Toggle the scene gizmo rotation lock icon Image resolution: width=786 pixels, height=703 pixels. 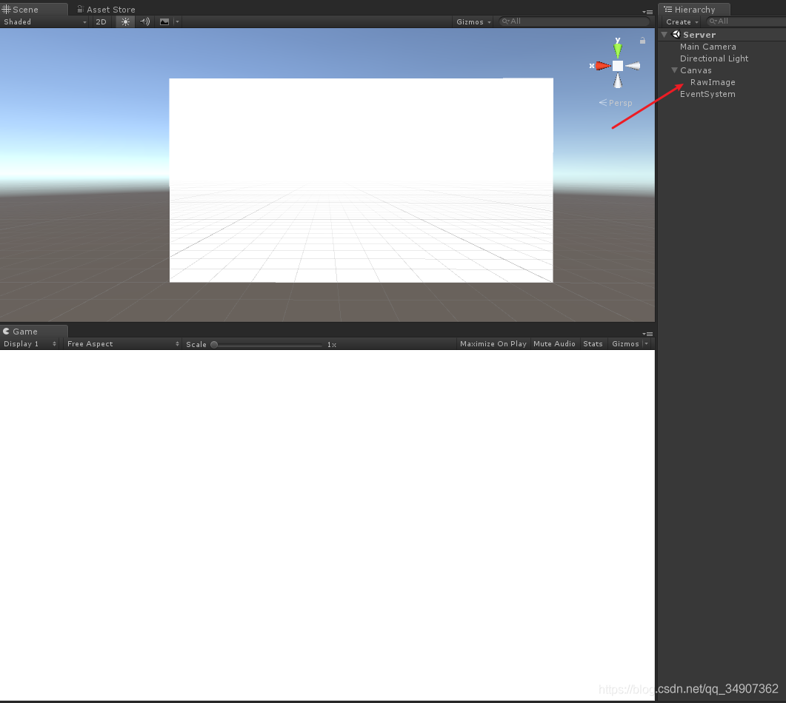[x=642, y=41]
